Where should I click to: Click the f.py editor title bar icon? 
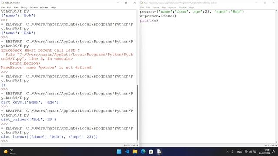pyautogui.click(x=142, y=3)
